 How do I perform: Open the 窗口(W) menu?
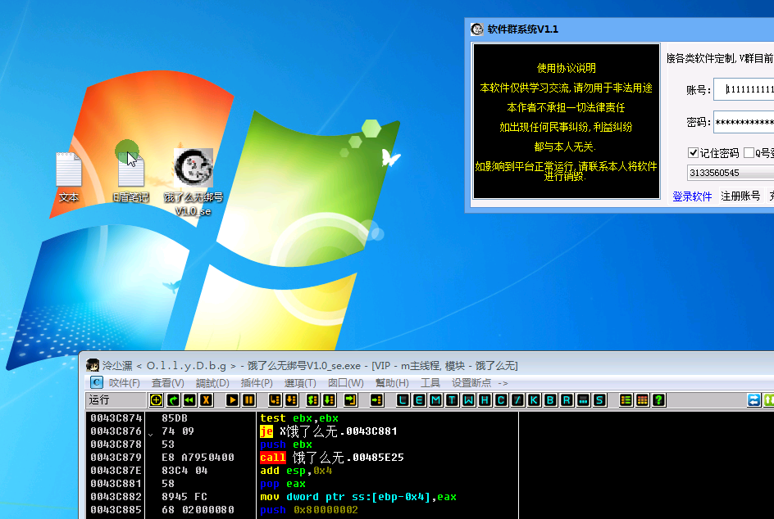click(x=345, y=383)
